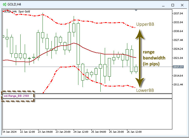The image size is (189, 138).
Task: Click price scale value 2033.84
Action: 178,22
